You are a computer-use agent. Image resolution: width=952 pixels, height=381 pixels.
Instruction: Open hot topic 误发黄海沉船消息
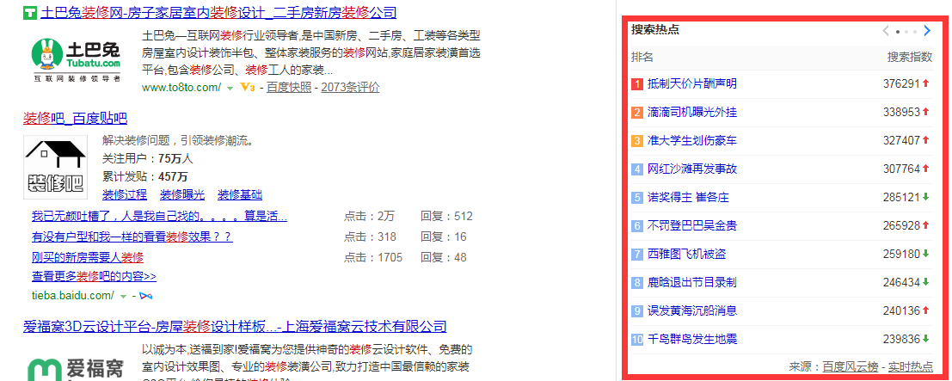click(692, 310)
